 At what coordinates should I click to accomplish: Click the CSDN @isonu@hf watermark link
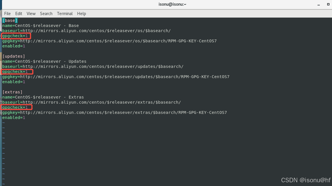coord(303,180)
